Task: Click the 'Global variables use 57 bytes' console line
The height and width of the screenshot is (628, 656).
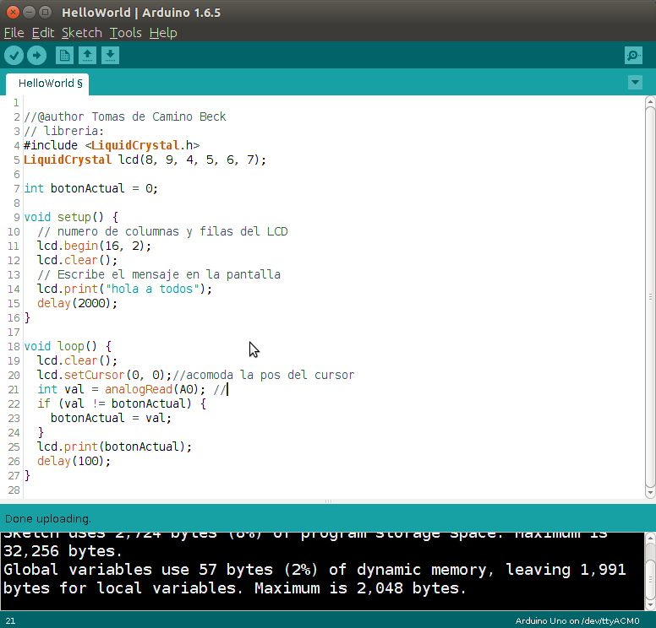Action: pos(314,570)
